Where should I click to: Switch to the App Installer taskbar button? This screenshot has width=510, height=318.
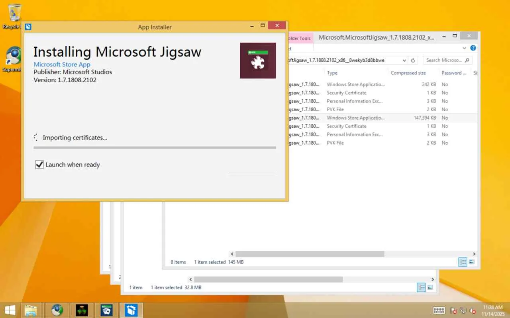point(131,310)
